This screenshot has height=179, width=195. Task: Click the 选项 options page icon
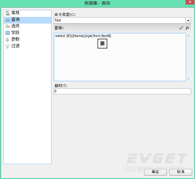click(7, 26)
